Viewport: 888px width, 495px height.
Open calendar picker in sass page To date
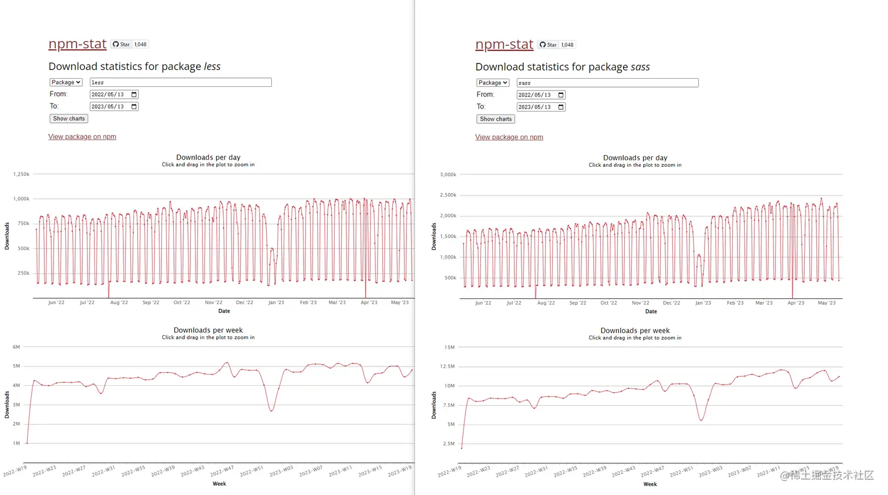click(561, 107)
